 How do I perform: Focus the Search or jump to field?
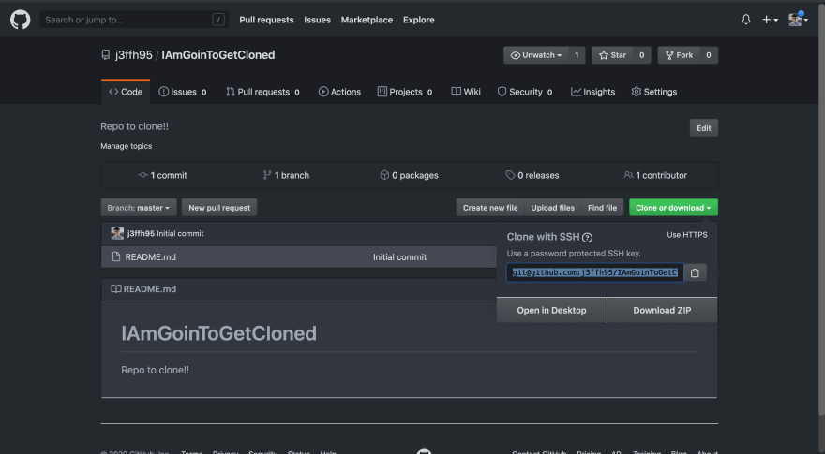pyautogui.click(x=134, y=20)
